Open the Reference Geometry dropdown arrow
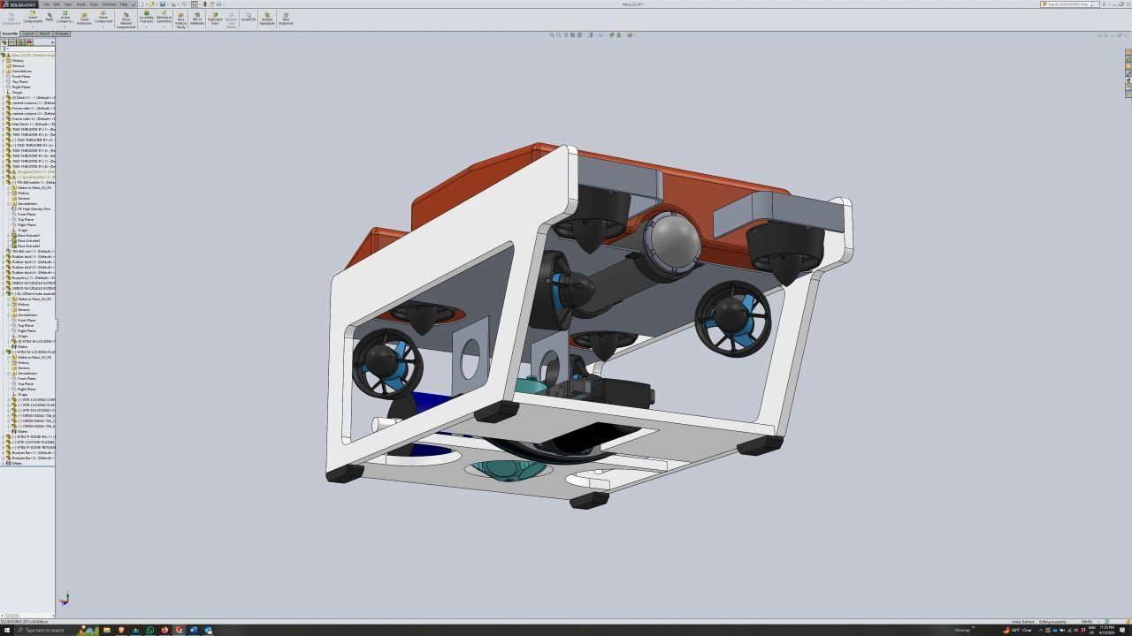 [164, 26]
